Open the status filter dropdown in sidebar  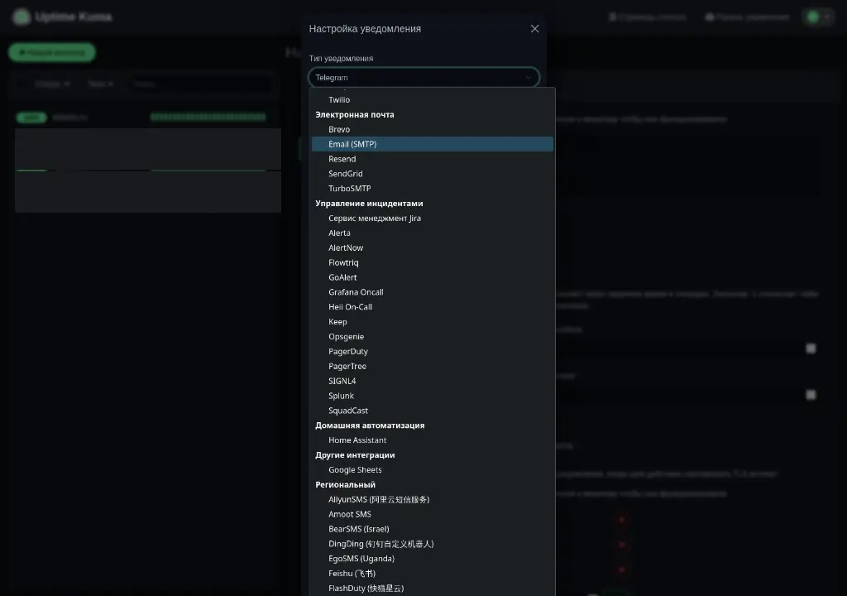(52, 84)
